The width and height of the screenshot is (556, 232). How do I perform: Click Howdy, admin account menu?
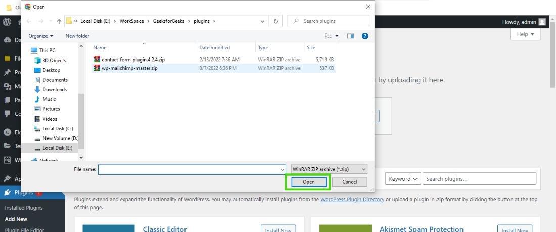(x=524, y=22)
